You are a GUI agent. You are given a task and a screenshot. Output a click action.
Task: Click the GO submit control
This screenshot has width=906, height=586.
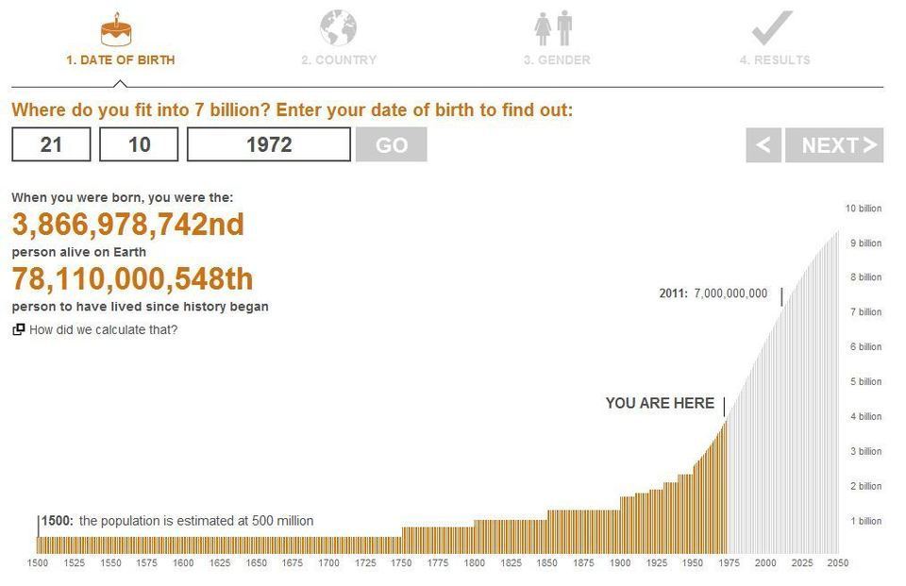pyautogui.click(x=391, y=144)
